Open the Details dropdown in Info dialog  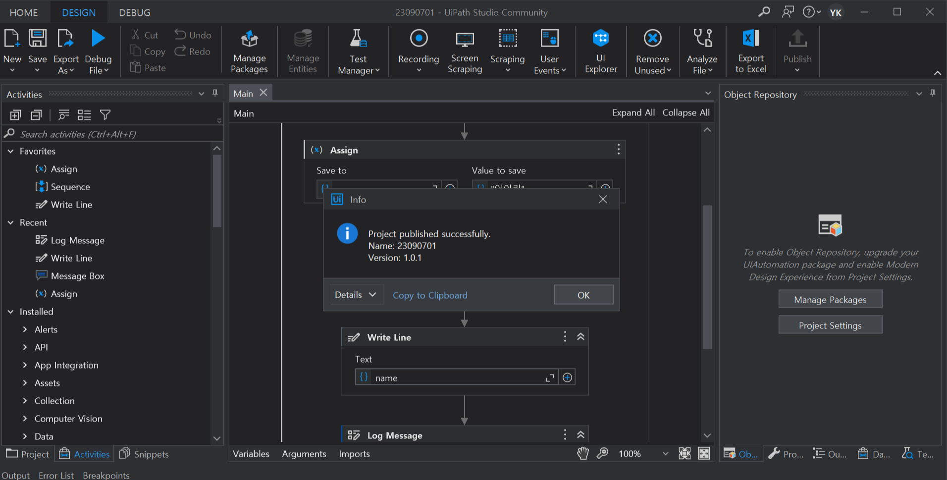click(356, 295)
